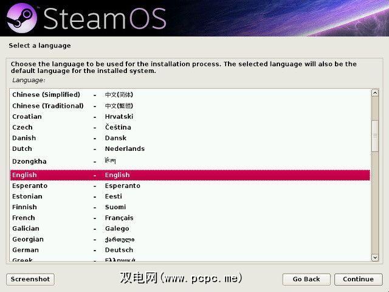Pick Danish - Dansk language
The height and width of the screenshot is (292, 389).
coord(190,138)
